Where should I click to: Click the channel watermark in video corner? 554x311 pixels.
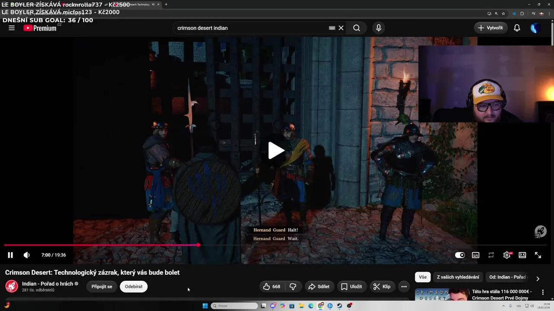point(540,232)
